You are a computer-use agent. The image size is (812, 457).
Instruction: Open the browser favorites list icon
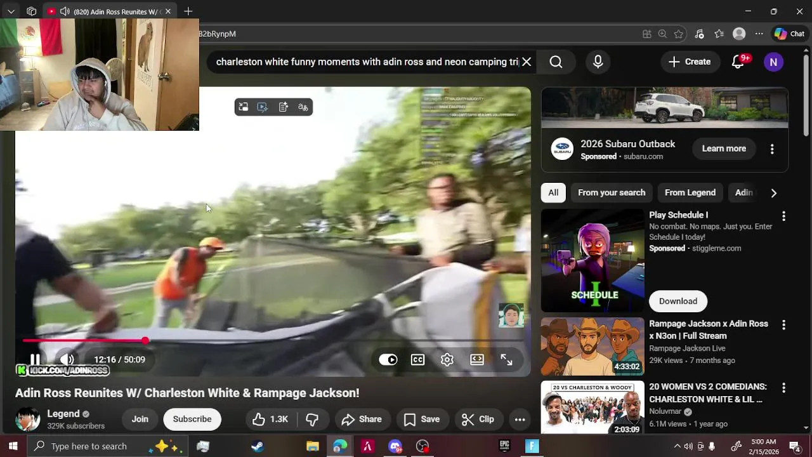[x=719, y=34]
